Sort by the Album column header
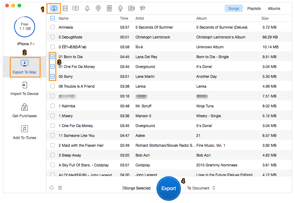Image resolution: width=295 pixels, height=203 pixels. click(202, 18)
